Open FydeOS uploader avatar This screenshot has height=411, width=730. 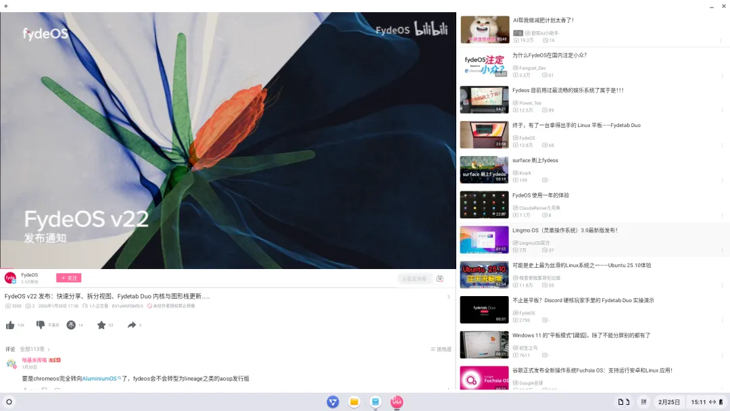[x=10, y=278]
